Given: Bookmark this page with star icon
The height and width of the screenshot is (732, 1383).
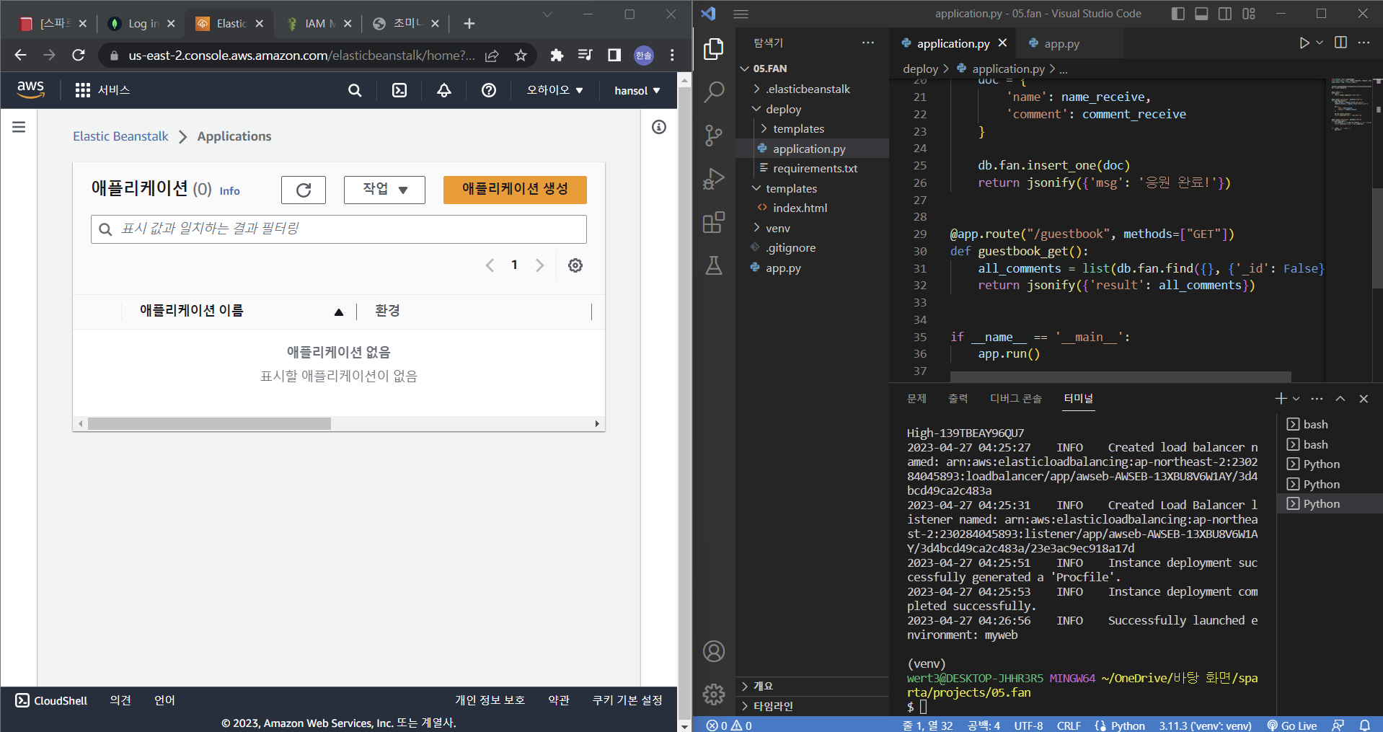Looking at the screenshot, I should 521,56.
